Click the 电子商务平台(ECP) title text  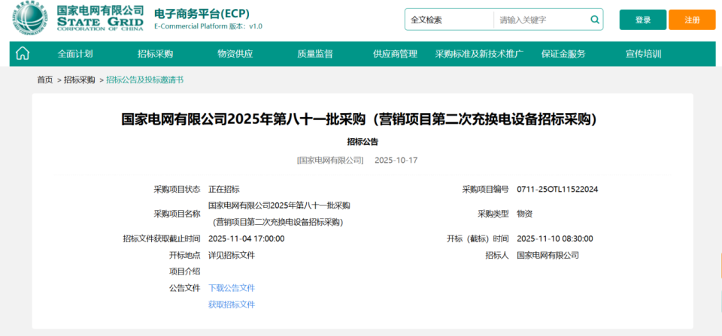coord(202,13)
